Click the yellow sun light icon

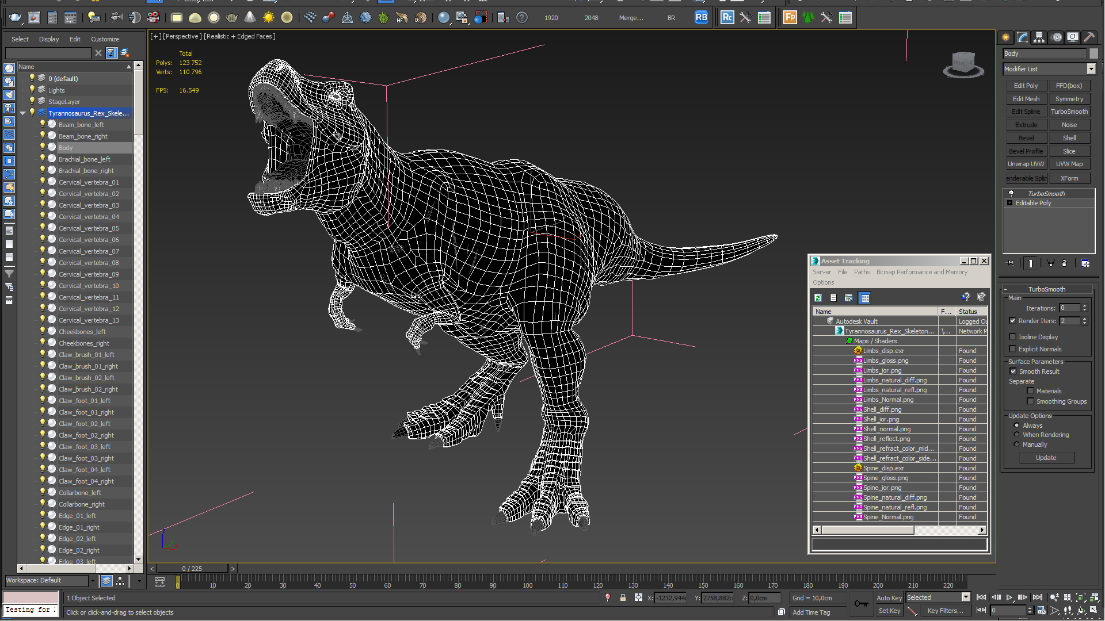point(268,18)
